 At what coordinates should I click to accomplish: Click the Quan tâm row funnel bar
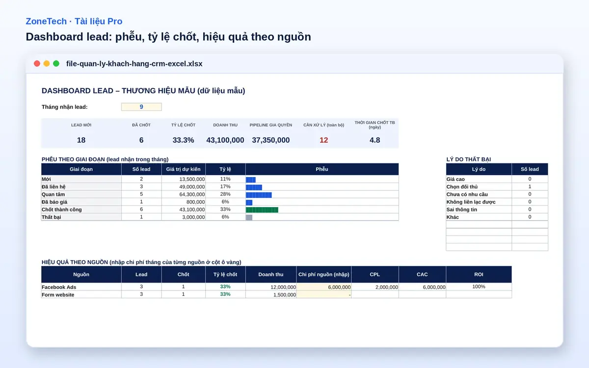pyautogui.click(x=259, y=195)
